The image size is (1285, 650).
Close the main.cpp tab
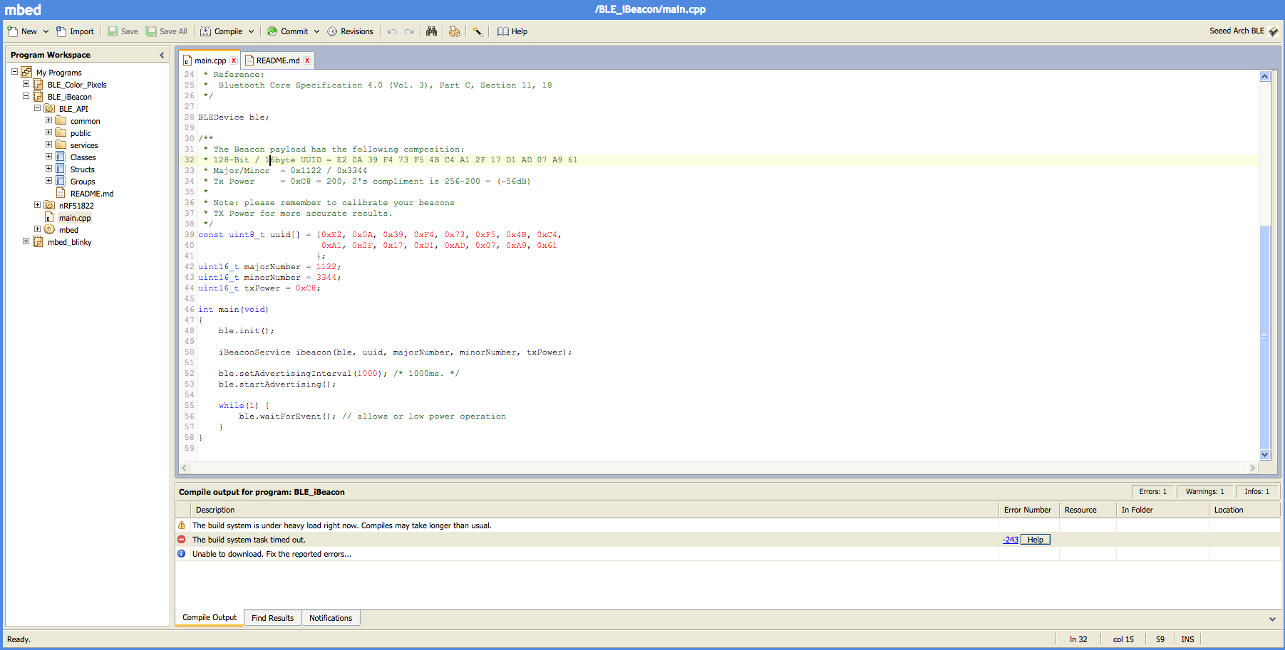[x=234, y=61]
